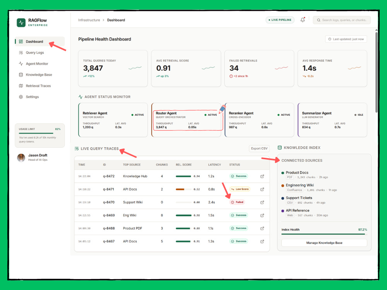Screen dimensions: 387x290
Task: Click Success badge on q-8472 row
Action: [x=239, y=176]
